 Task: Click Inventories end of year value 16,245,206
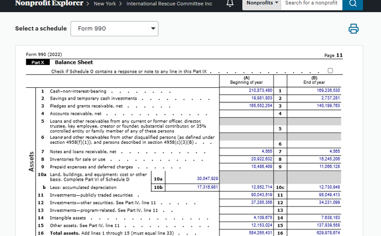tap(329, 159)
